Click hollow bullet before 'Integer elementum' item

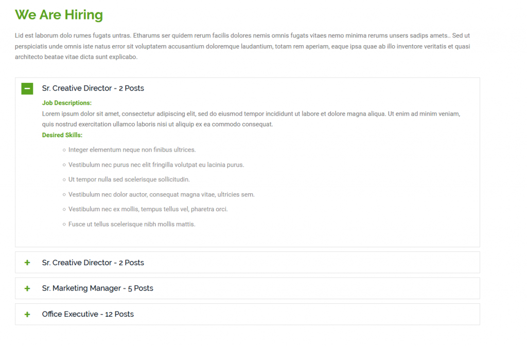pyautogui.click(x=64, y=150)
